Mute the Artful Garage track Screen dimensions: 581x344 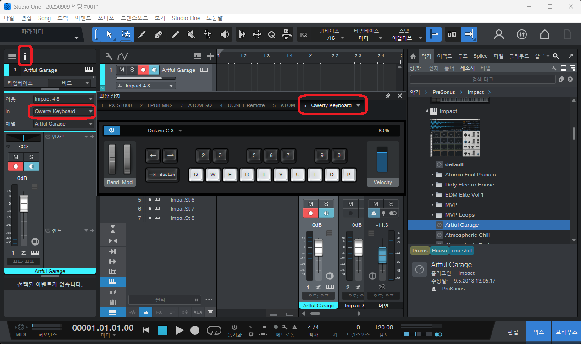(x=122, y=70)
